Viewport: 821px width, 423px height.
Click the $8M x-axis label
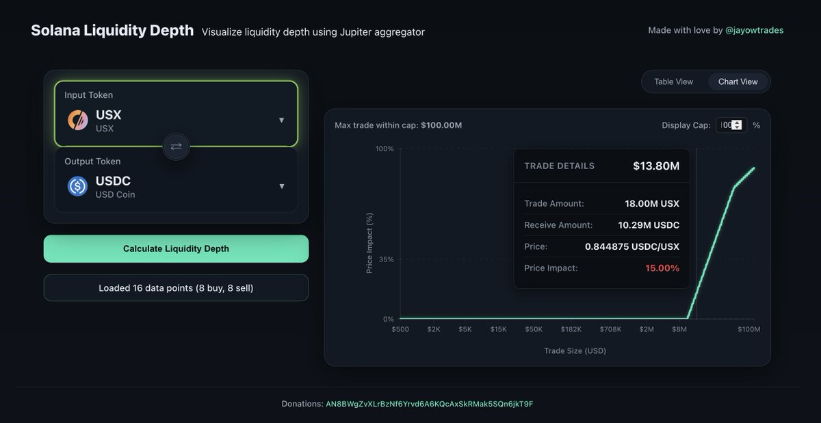(x=679, y=329)
